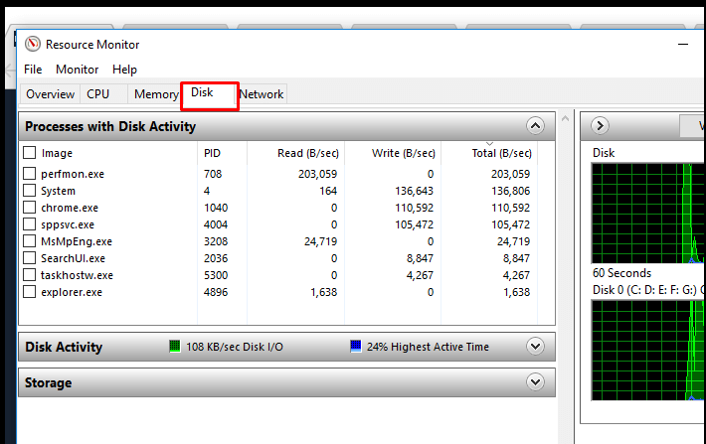Click the scroll-up arrow of main pane
The height and width of the screenshot is (444, 706).
click(x=566, y=119)
